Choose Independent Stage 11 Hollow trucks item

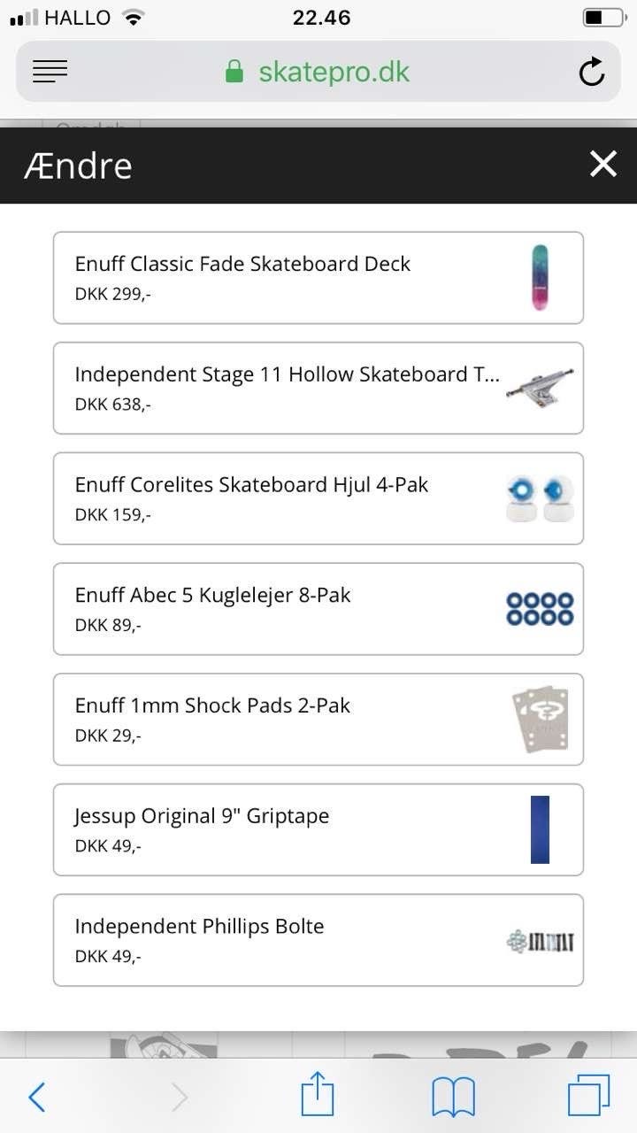click(x=318, y=389)
